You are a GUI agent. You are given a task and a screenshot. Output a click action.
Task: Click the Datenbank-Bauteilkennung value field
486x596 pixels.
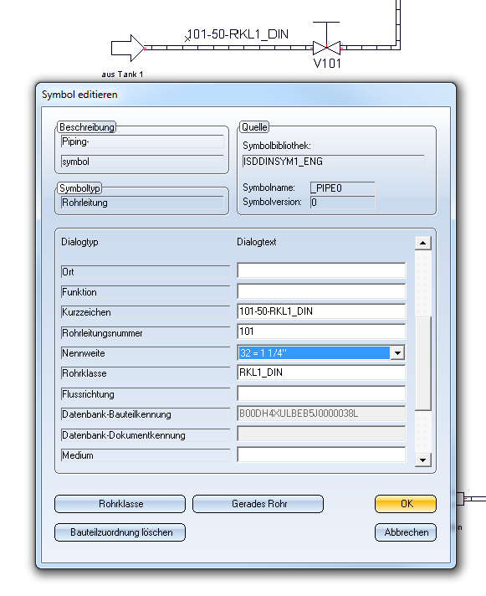[321, 414]
